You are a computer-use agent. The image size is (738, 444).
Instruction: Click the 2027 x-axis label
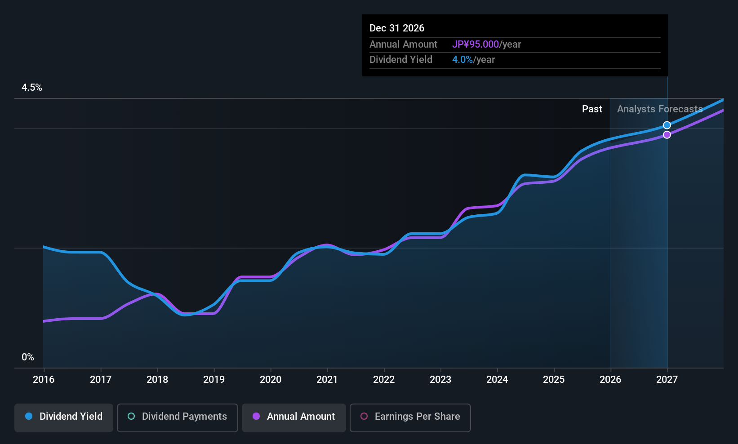click(667, 380)
